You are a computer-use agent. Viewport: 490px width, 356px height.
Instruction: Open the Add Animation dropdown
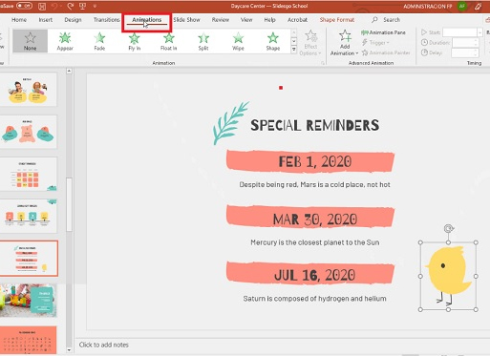point(345,43)
